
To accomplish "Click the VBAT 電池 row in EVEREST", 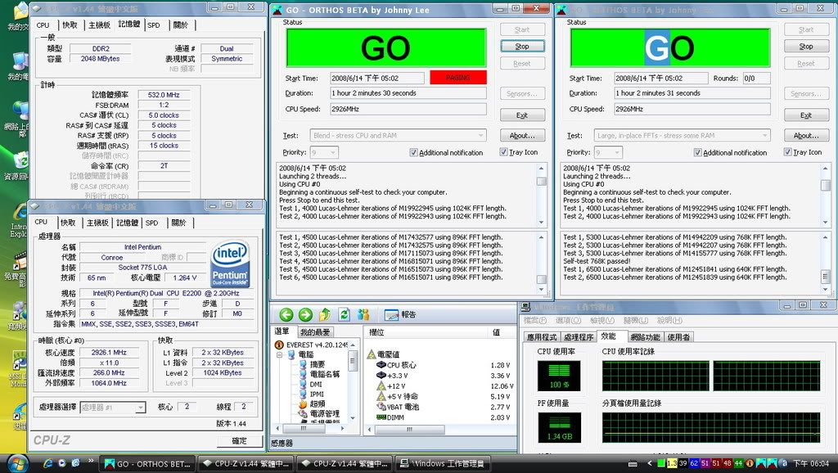I will [x=439, y=407].
